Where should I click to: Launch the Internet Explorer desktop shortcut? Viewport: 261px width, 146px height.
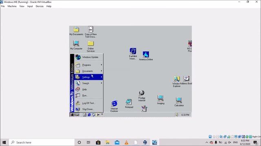[114, 106]
